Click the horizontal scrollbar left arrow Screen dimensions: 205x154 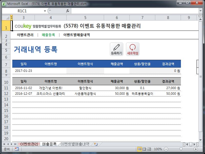pyautogui.click(x=187, y=144)
